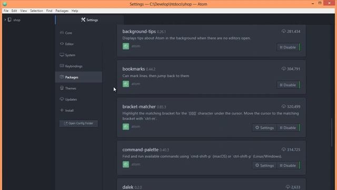Open Settings for command-palette package

pos(264,165)
